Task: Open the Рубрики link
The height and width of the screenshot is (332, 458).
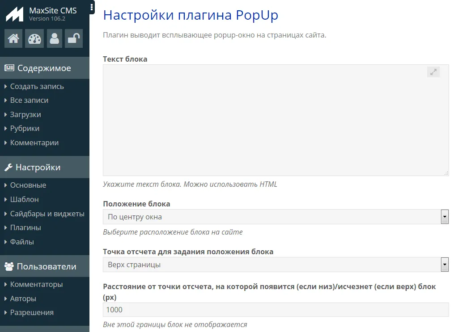Action: (25, 128)
